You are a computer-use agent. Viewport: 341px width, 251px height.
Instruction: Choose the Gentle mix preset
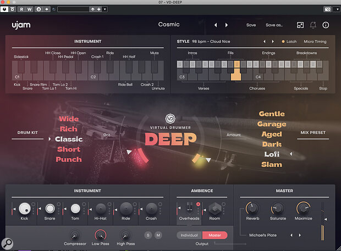[x=272, y=114]
